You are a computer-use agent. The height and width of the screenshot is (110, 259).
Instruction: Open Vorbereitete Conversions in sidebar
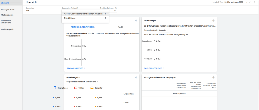[x=6, y=21]
